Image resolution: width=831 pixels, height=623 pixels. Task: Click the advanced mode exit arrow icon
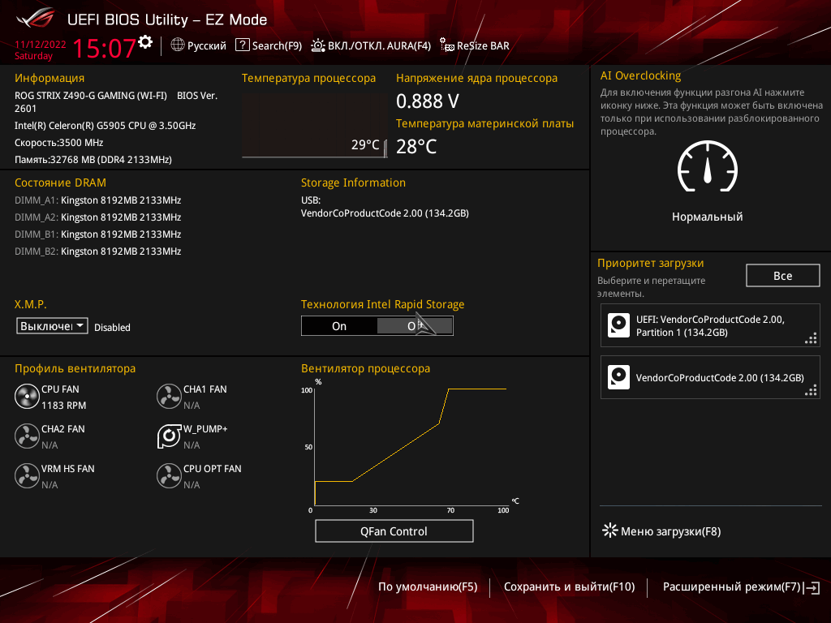pyautogui.click(x=812, y=587)
